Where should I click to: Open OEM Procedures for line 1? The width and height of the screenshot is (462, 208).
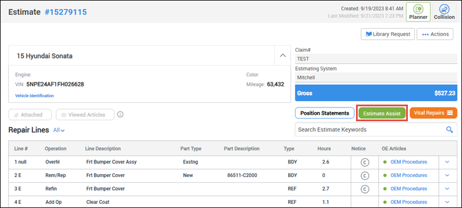pos(408,162)
